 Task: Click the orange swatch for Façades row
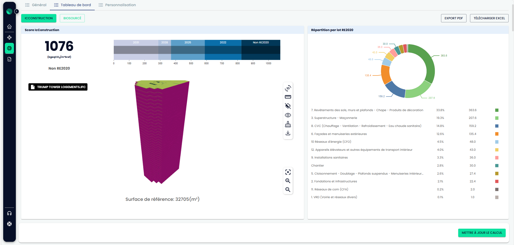pyautogui.click(x=497, y=134)
